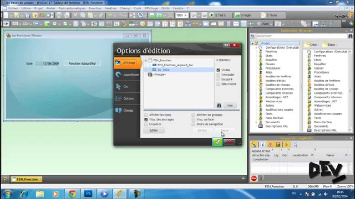The width and height of the screenshot is (355, 199).
Task: Enable Ordre de navigation checkbox
Action: point(193,124)
